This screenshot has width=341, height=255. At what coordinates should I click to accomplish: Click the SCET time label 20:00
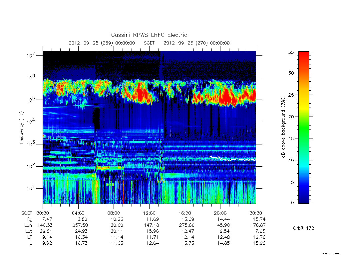click(220, 213)
